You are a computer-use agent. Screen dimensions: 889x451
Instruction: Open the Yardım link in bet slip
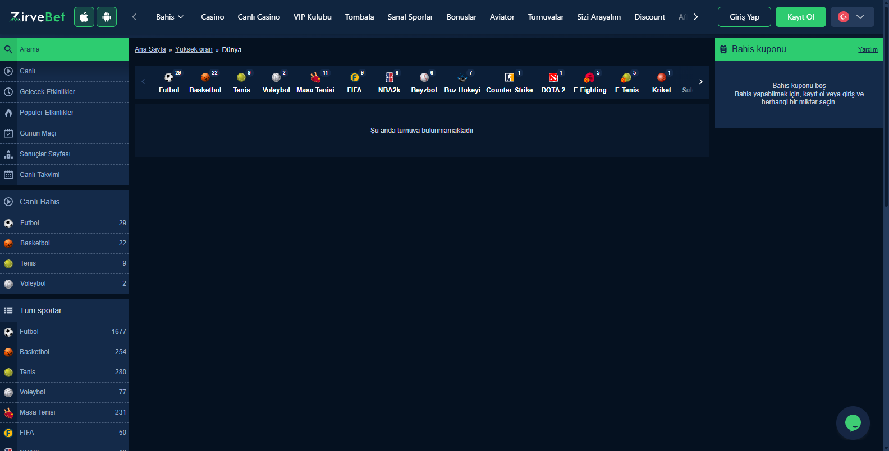(868, 49)
